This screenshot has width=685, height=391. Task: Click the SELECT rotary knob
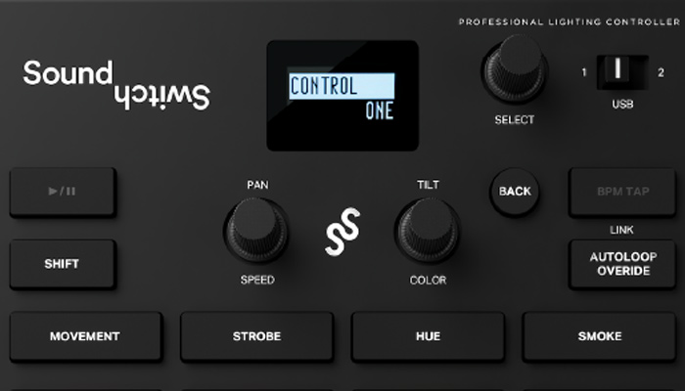(x=515, y=69)
